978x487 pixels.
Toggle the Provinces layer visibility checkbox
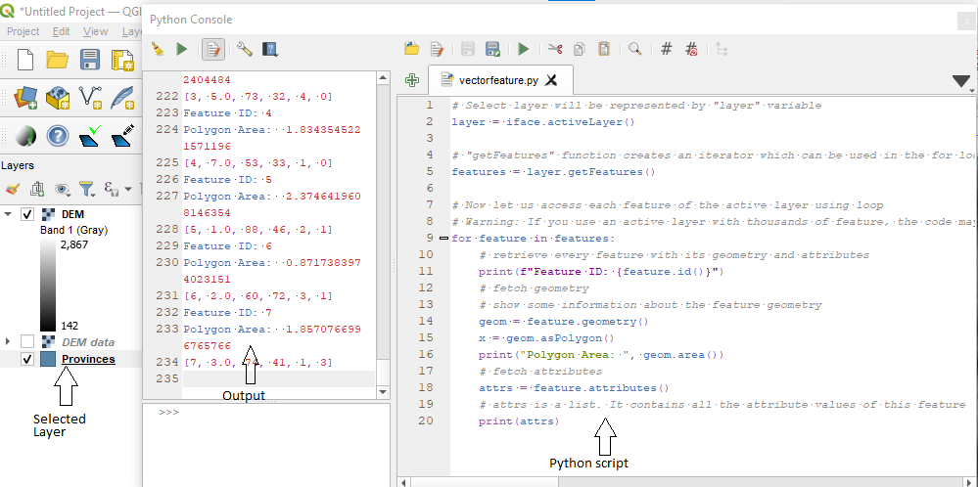[27, 359]
